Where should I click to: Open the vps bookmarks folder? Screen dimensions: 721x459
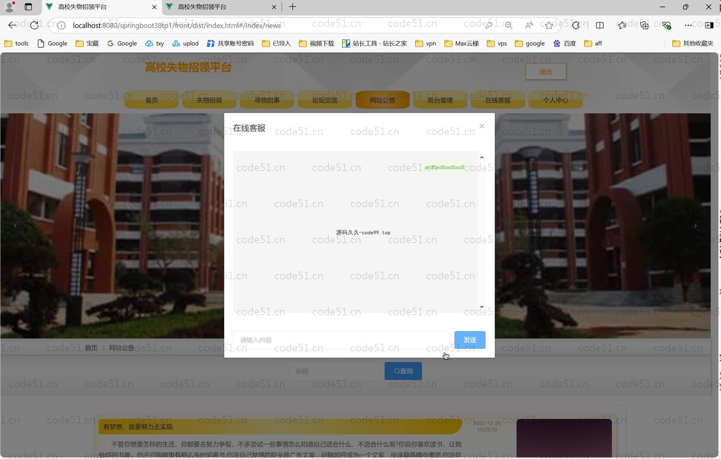(x=497, y=43)
